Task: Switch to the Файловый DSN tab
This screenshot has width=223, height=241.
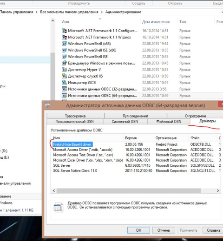Action: click(169, 122)
